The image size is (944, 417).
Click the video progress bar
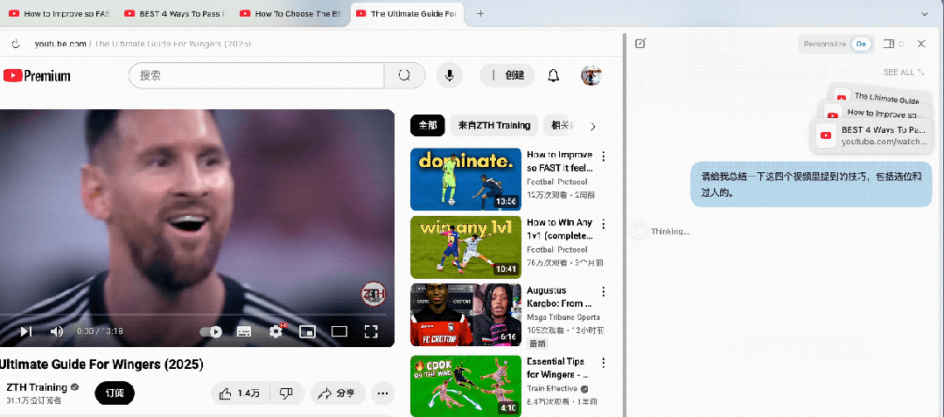click(192, 314)
